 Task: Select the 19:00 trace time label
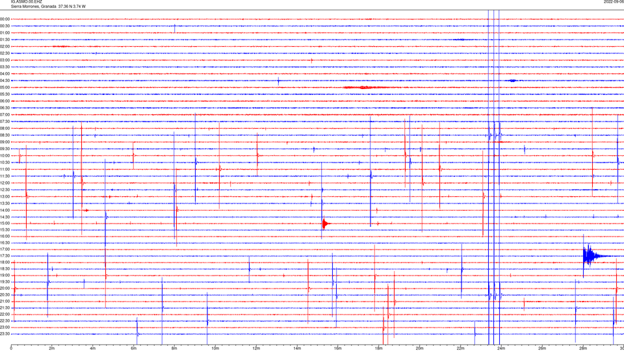(x=5, y=275)
